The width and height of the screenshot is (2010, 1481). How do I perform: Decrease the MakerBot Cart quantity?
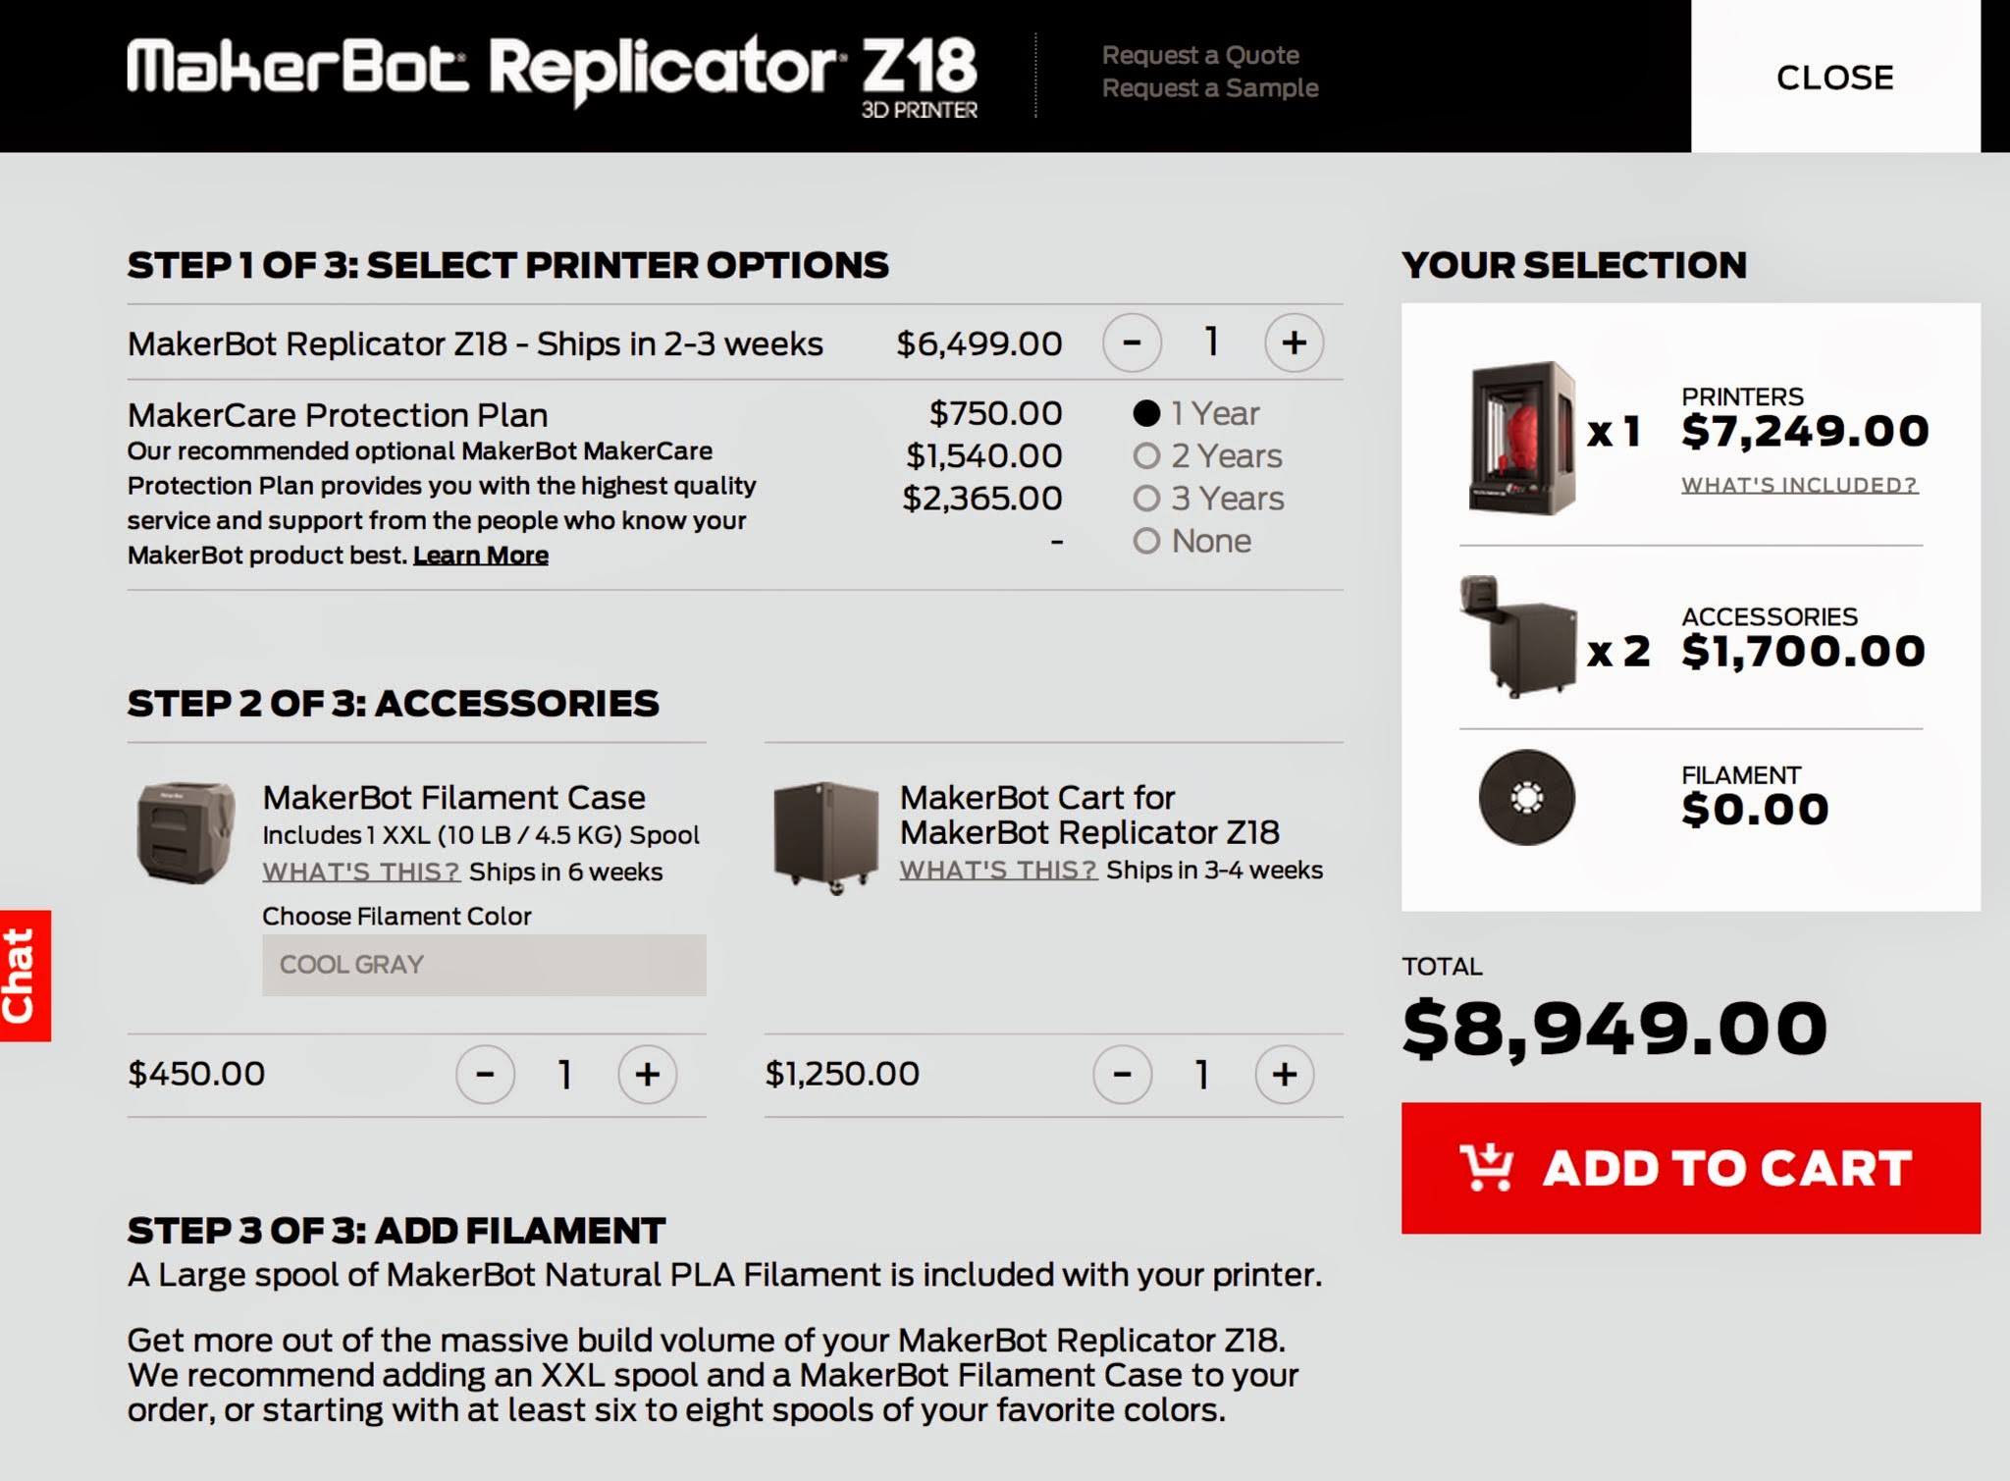tap(1122, 1074)
